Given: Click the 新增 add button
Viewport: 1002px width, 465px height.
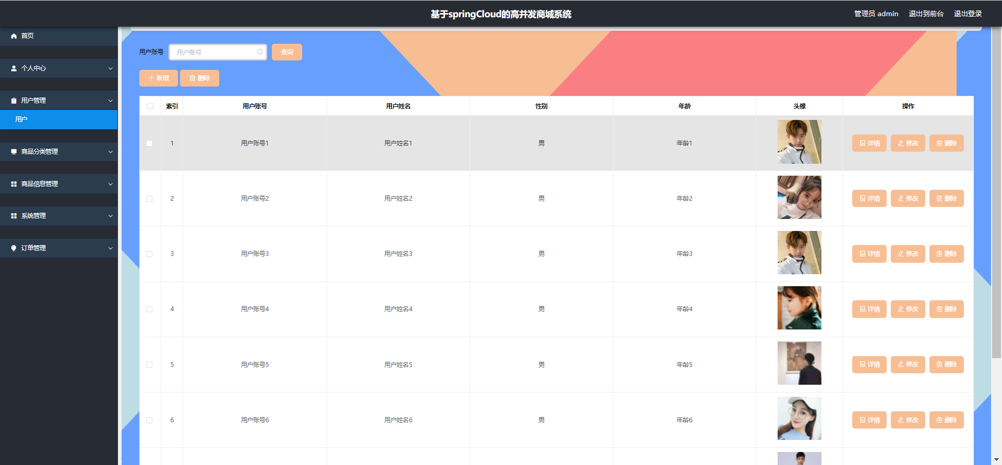Looking at the screenshot, I should (x=159, y=78).
